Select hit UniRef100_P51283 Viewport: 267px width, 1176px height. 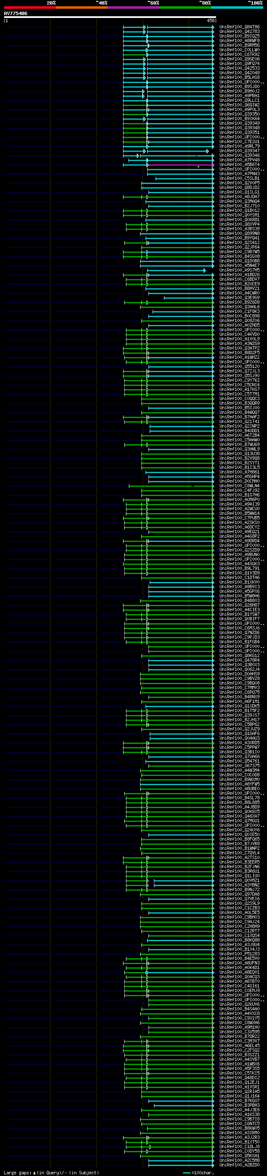(239, 954)
